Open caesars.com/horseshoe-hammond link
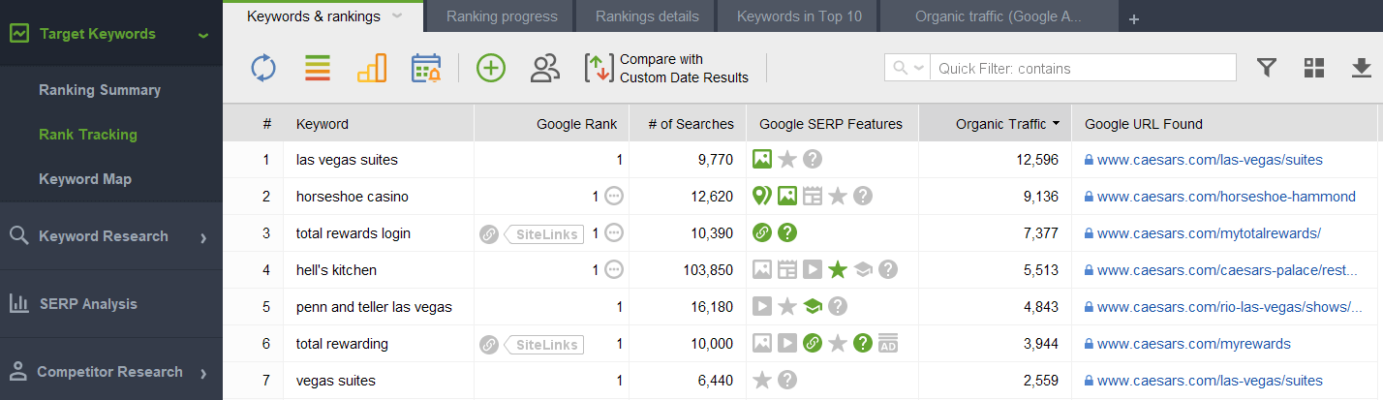The image size is (1383, 400). (1226, 197)
